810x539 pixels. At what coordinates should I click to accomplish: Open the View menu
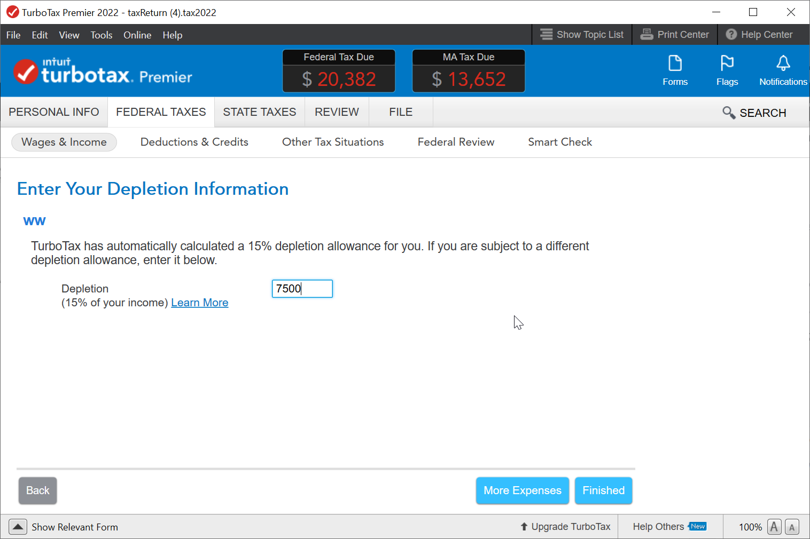click(x=69, y=35)
